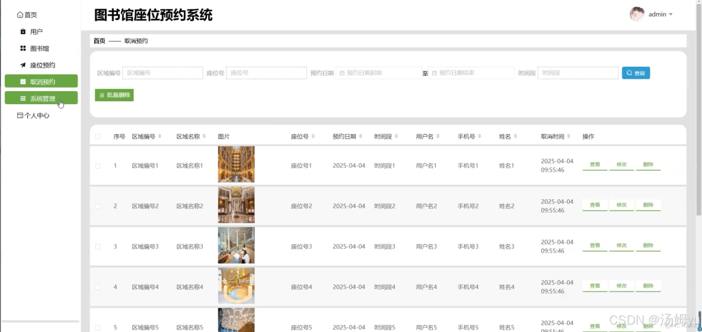Click 修改 for row 区域编号1
The image size is (702, 332).
pos(621,165)
